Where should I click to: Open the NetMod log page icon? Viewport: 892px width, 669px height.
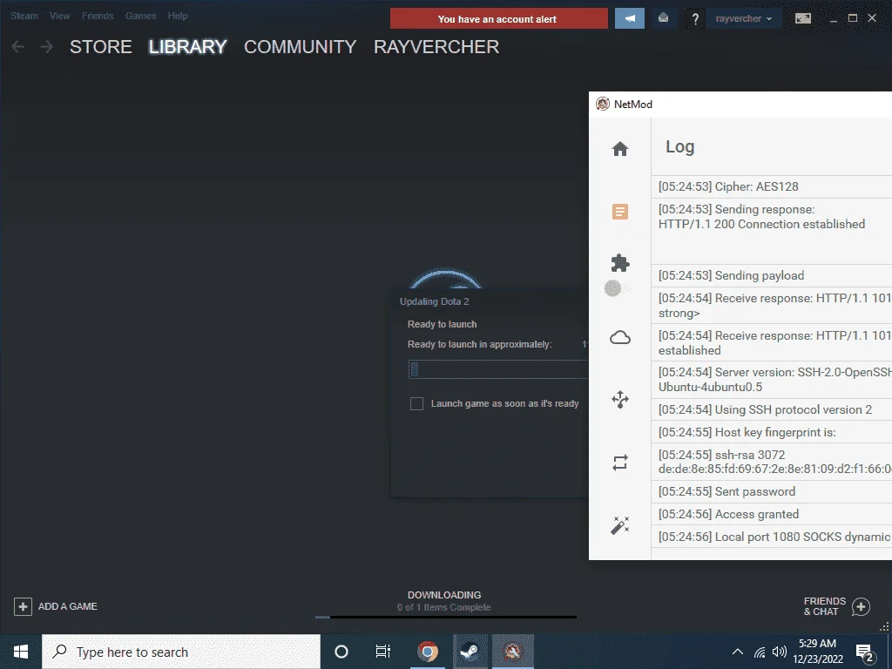point(620,212)
